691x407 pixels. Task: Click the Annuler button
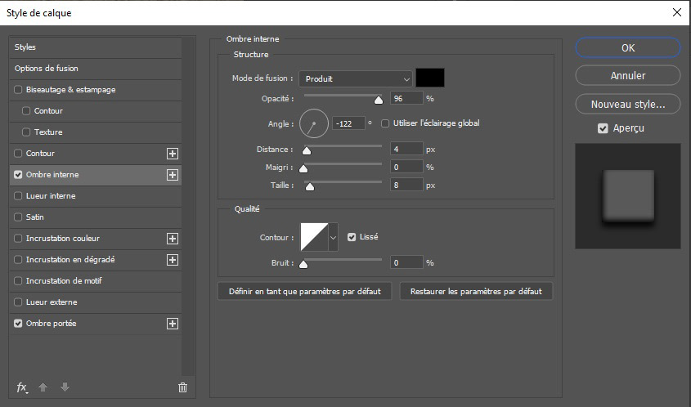click(x=628, y=75)
